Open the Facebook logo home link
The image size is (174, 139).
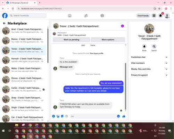click(5, 16)
